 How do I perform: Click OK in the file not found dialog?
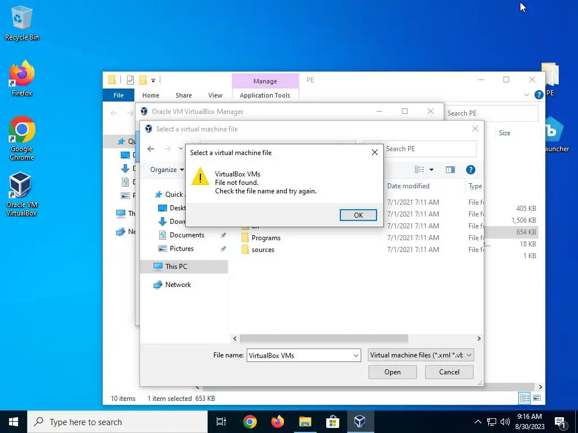[x=358, y=215]
